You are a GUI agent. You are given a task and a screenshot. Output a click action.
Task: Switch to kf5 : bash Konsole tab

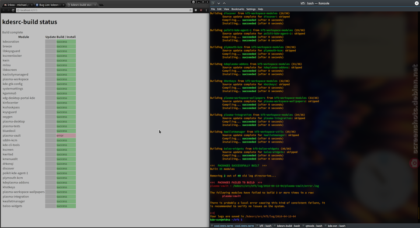point(264,226)
